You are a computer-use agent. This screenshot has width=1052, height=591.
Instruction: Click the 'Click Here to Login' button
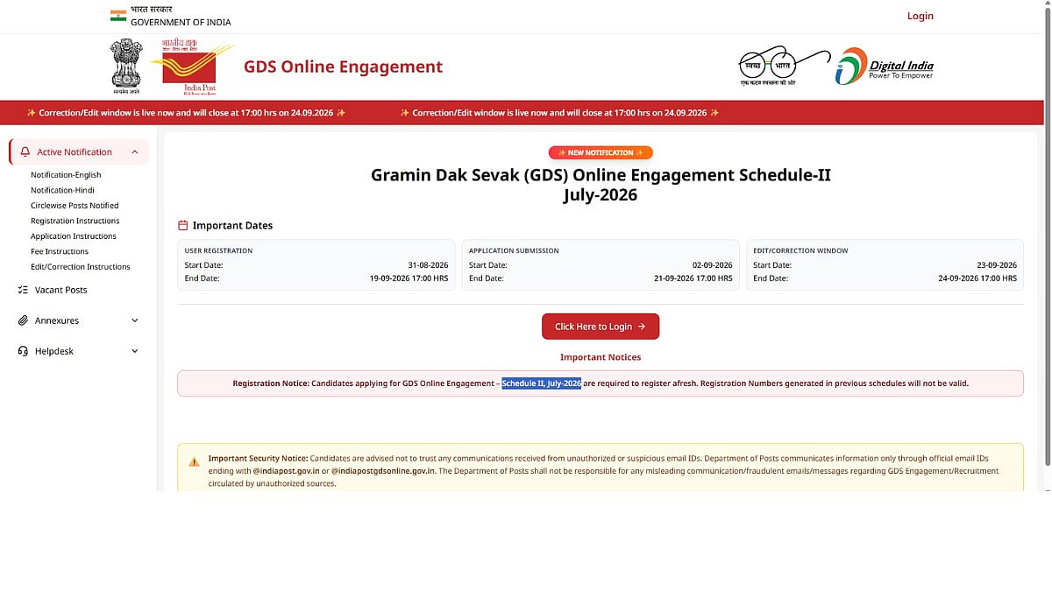click(601, 327)
